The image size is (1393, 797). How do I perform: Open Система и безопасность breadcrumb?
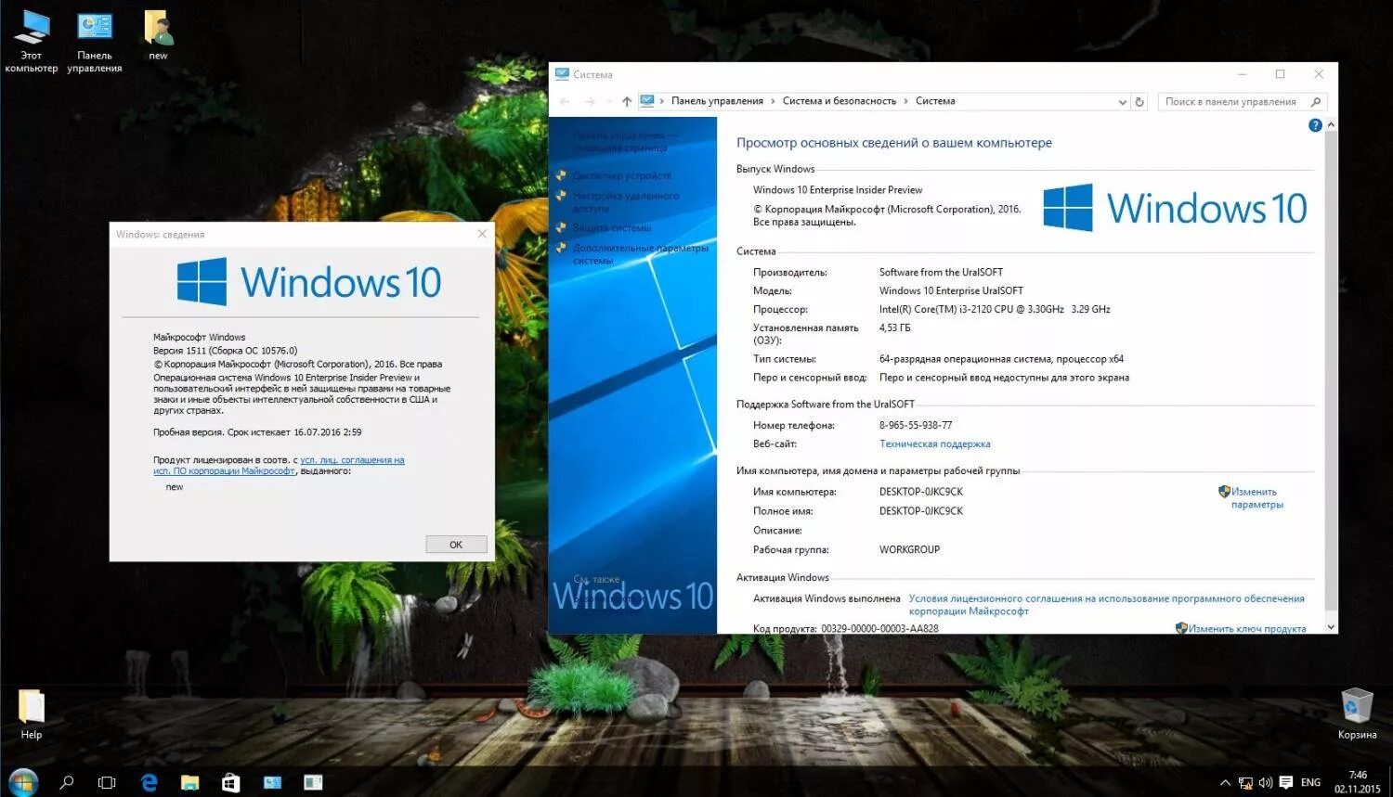click(839, 100)
